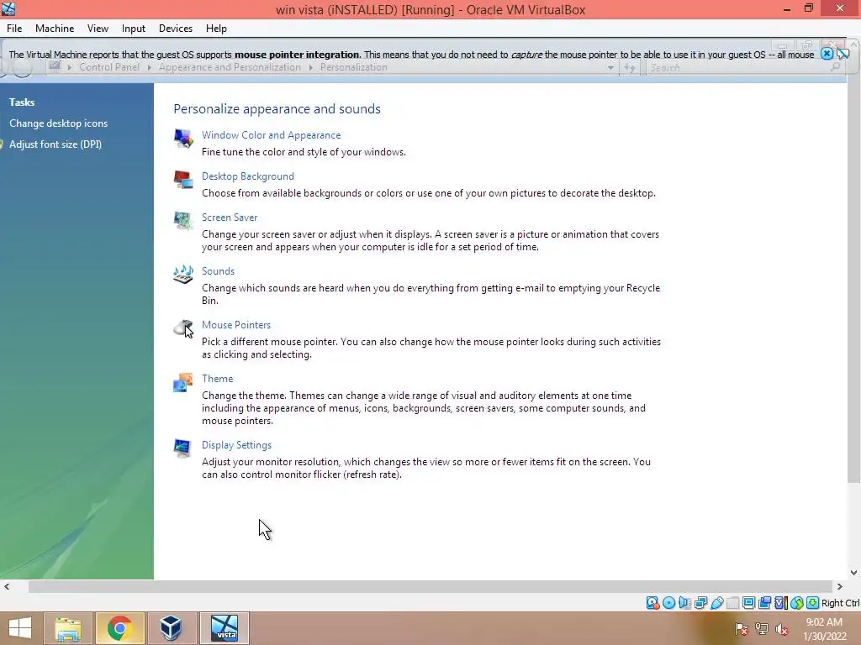861x645 pixels.
Task: Click the Display Settings monitor icon
Action: (x=182, y=448)
